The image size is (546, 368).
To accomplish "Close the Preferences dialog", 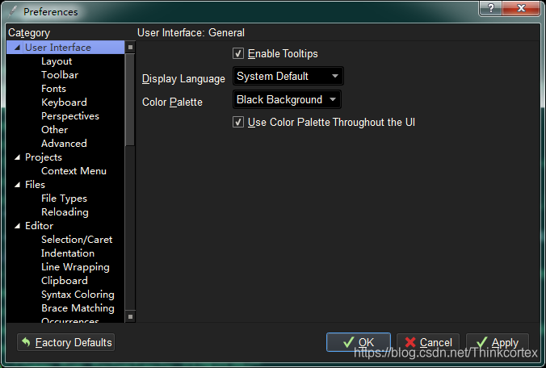I will 521,8.
